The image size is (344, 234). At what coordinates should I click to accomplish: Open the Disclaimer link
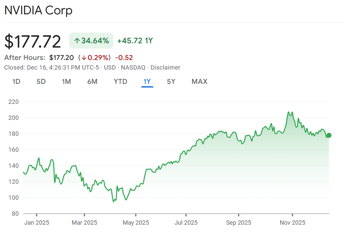[x=165, y=68]
